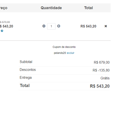Viewport: 132px width, 117px height.
Task: Select the Total column header
Action: point(88,8)
